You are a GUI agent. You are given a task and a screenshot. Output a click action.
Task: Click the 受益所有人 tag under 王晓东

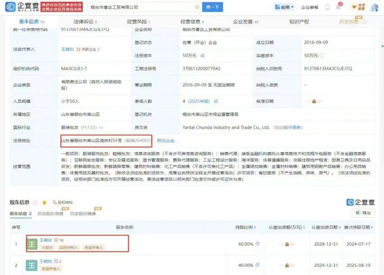[51, 269]
